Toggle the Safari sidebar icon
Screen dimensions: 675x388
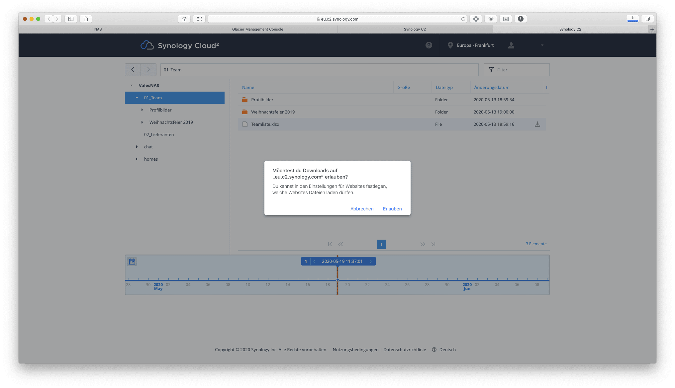pyautogui.click(x=71, y=19)
